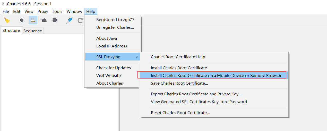Open Charles Root Certificate Help
The width and height of the screenshot is (327, 131).
tap(214, 57)
